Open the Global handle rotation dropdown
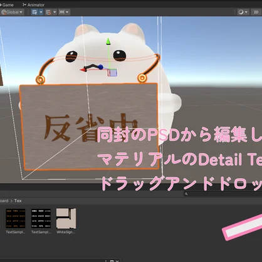The image size is (262, 262). point(12,12)
